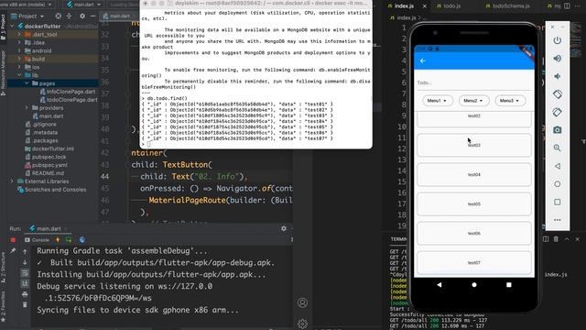
Task: Hide the Project panel with the minus icon
Action: tap(92, 16)
